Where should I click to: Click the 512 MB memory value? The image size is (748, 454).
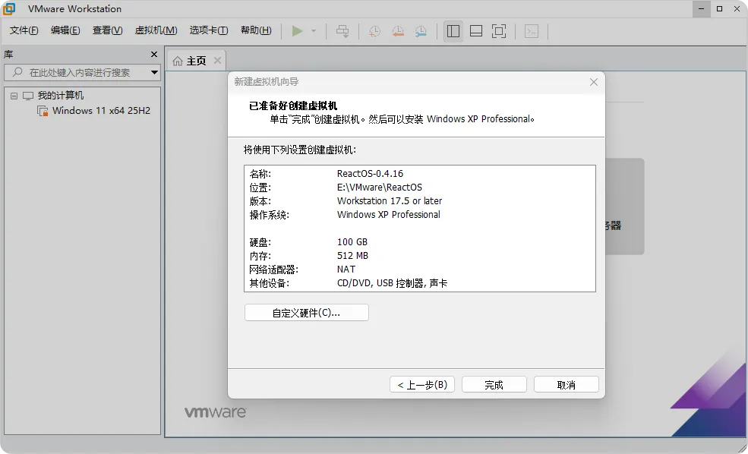click(352, 256)
